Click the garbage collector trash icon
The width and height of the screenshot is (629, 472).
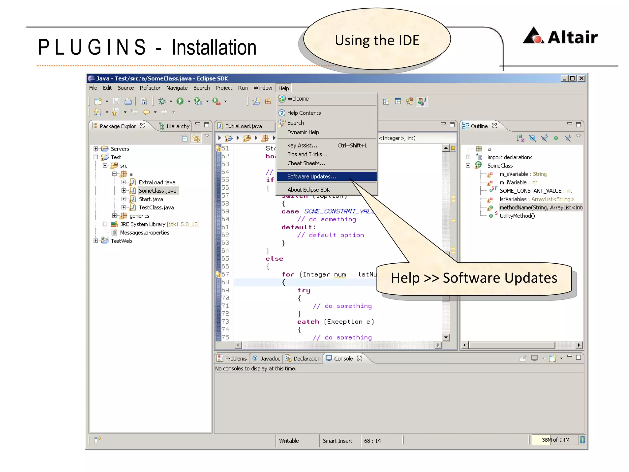582,440
